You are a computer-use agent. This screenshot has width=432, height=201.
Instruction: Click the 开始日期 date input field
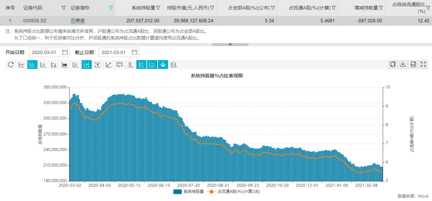click(49, 52)
